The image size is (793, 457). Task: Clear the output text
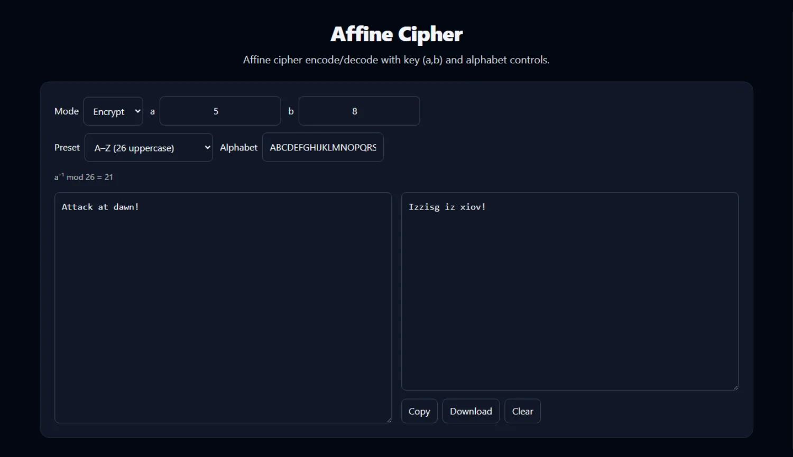click(522, 411)
